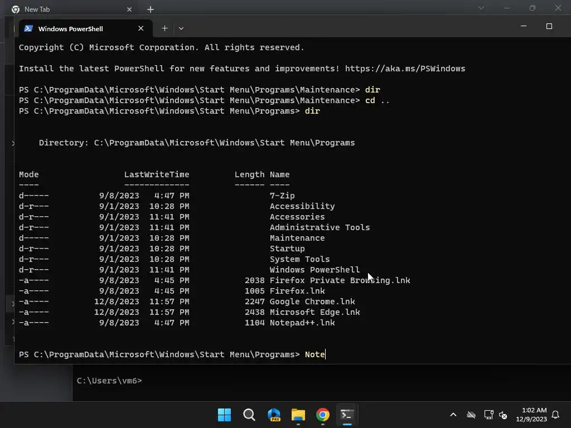Viewport: 571px width, 428px height.
Task: Open File Explorer from taskbar
Action: [298, 415]
